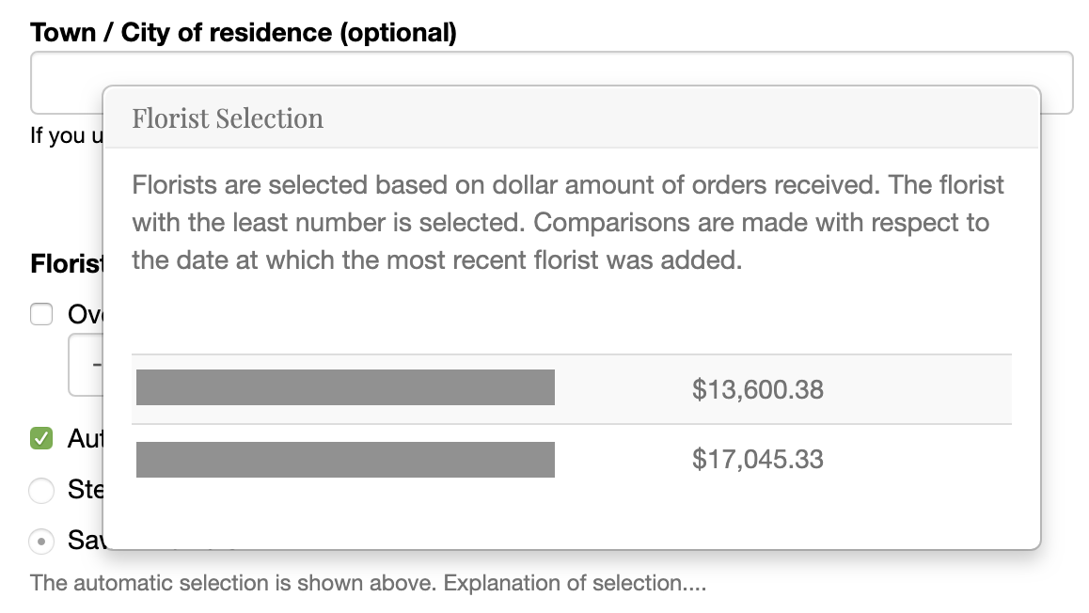Viewport: 1089px width, 613px height.
Task: Click the "Aut…" checkbox label text
Action: point(85,438)
